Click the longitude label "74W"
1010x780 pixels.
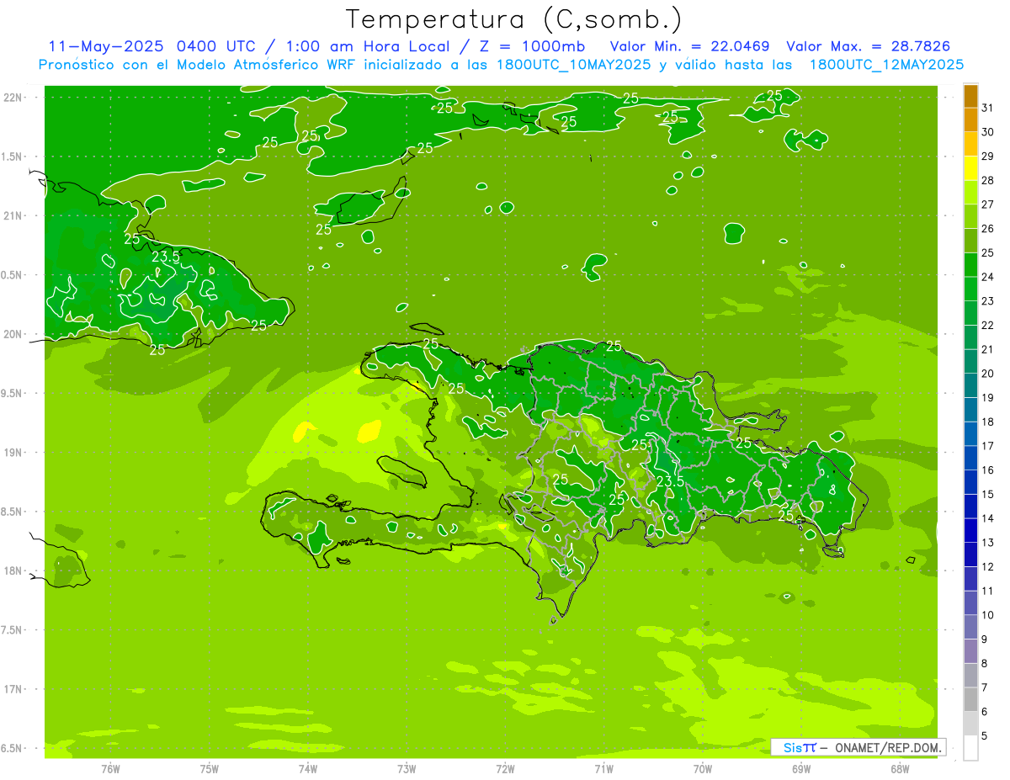point(308,769)
